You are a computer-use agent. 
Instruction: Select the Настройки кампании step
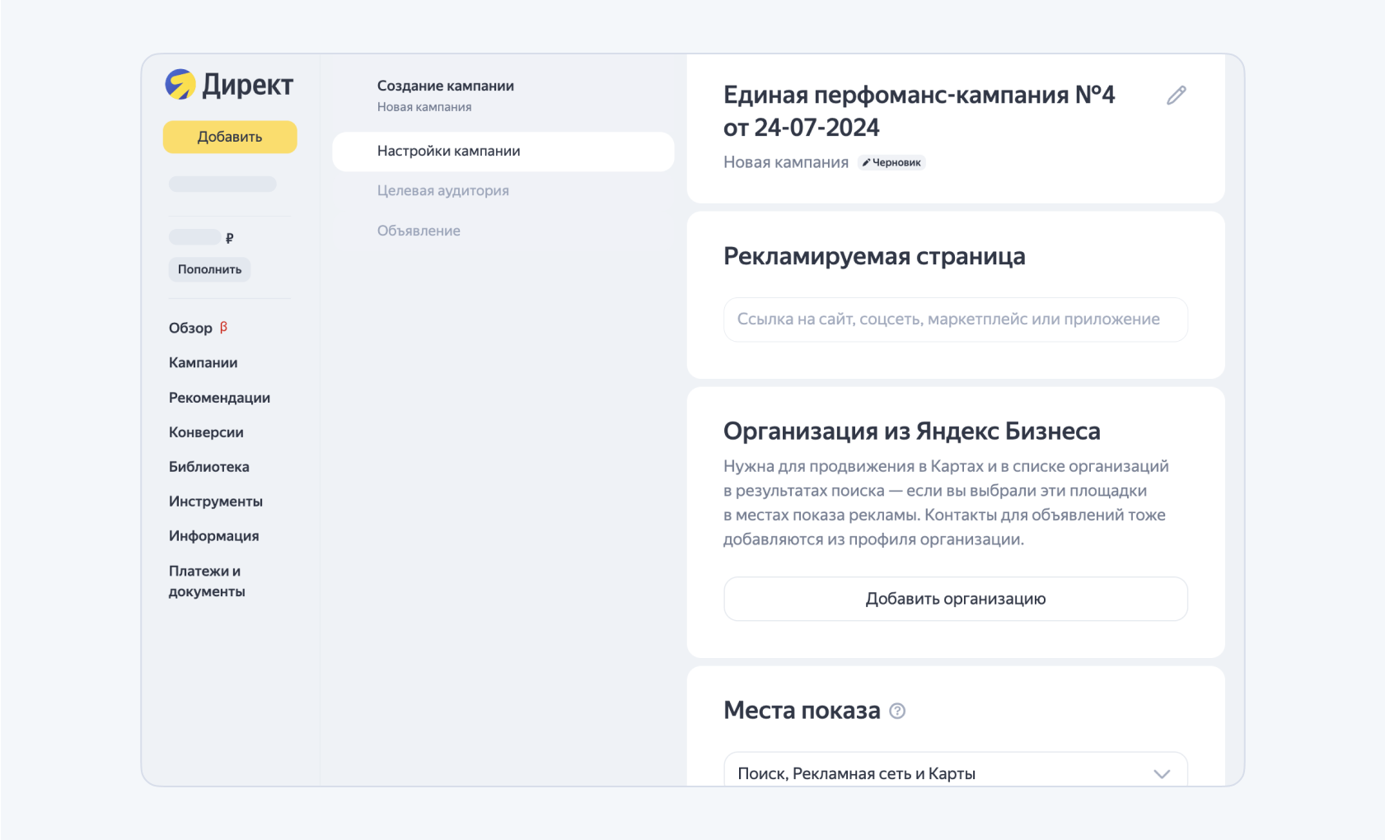(x=503, y=152)
